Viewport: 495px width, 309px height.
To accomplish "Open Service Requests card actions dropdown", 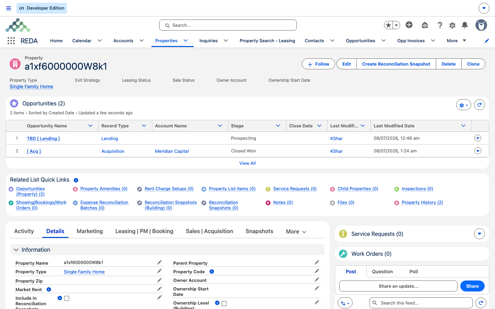I will [x=480, y=234].
